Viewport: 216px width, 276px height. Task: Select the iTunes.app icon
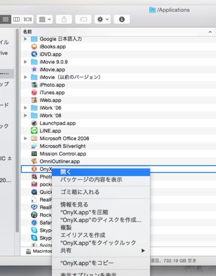[x=34, y=92]
